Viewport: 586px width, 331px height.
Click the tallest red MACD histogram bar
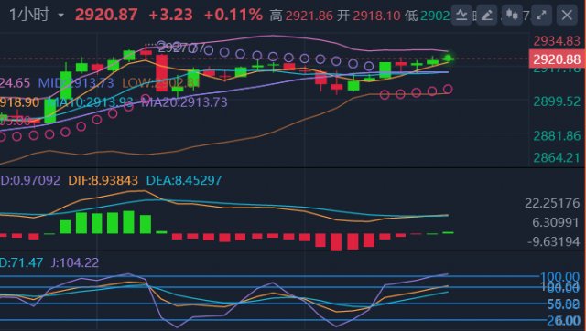click(x=336, y=241)
